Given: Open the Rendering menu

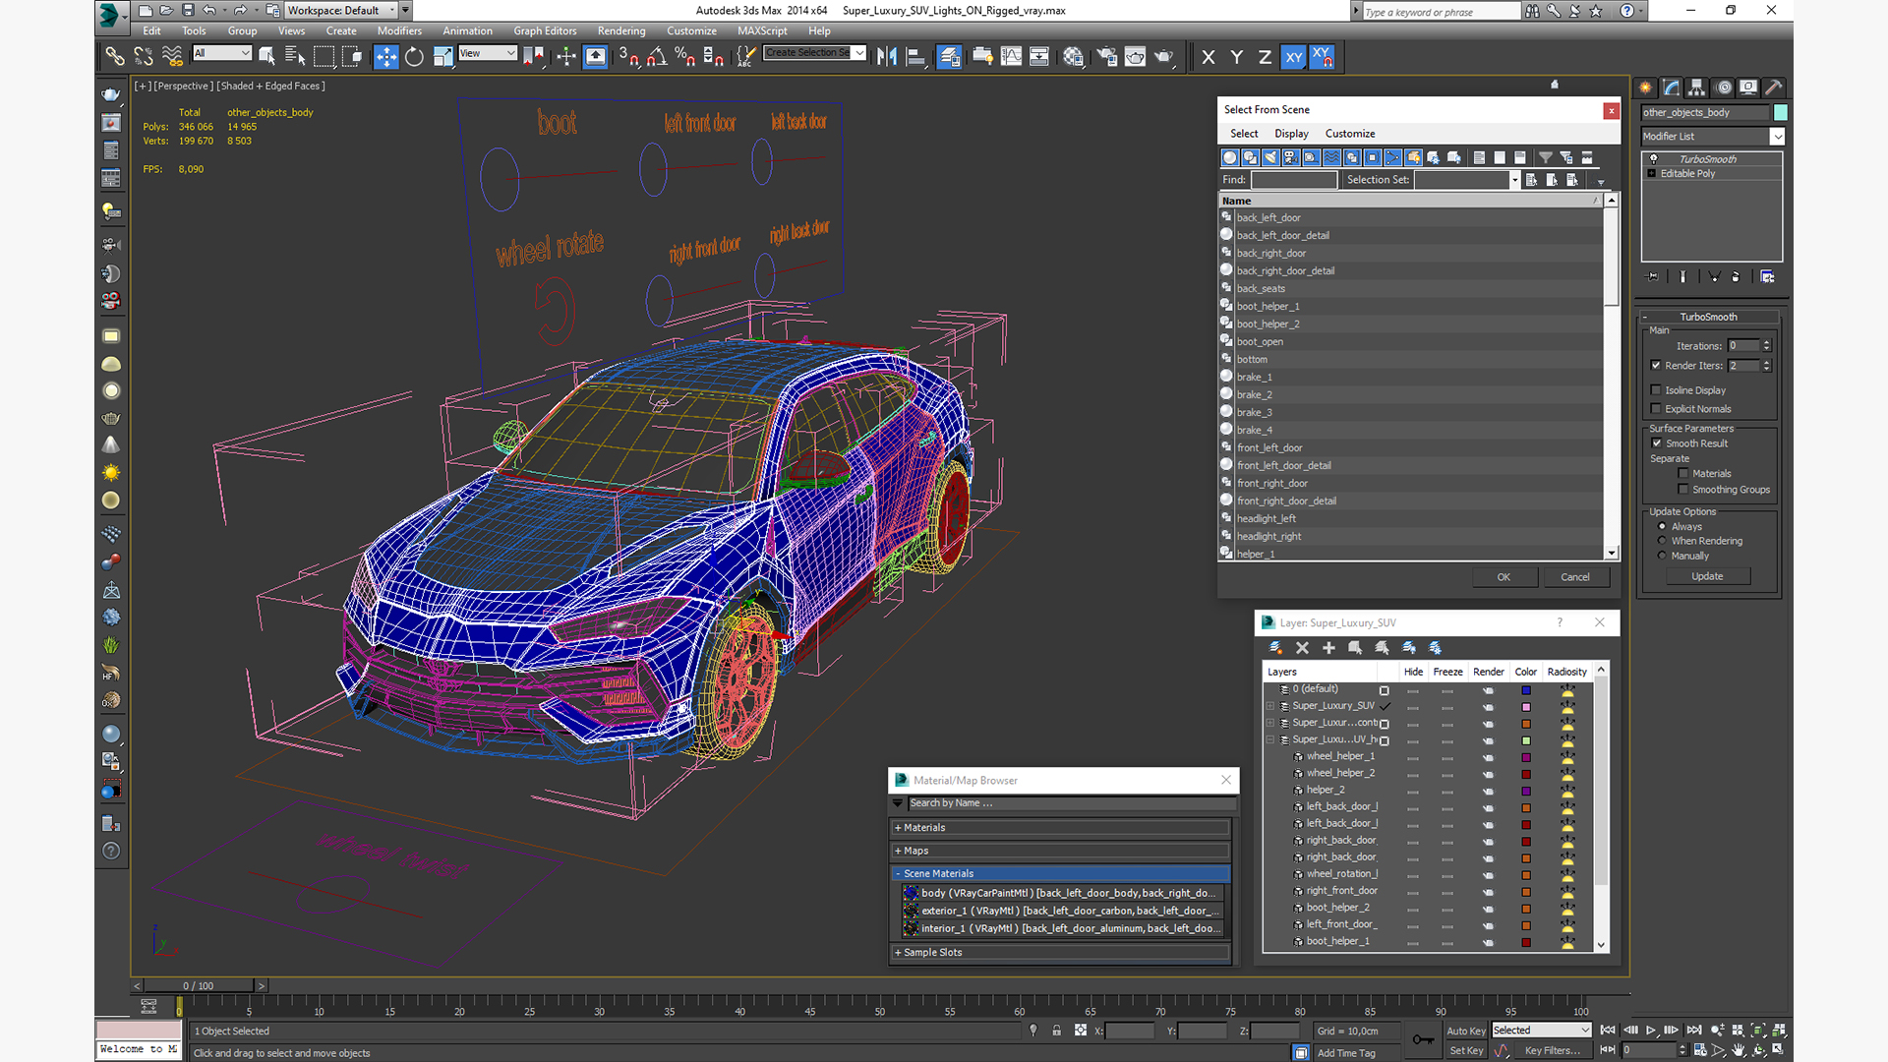Looking at the screenshot, I should coord(621,31).
